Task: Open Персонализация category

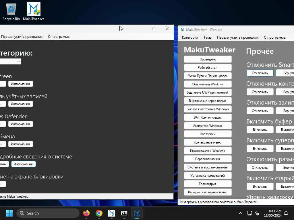Action: point(208,159)
